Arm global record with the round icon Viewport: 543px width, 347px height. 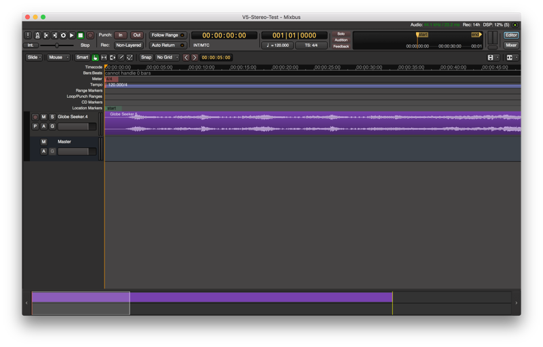(90, 35)
